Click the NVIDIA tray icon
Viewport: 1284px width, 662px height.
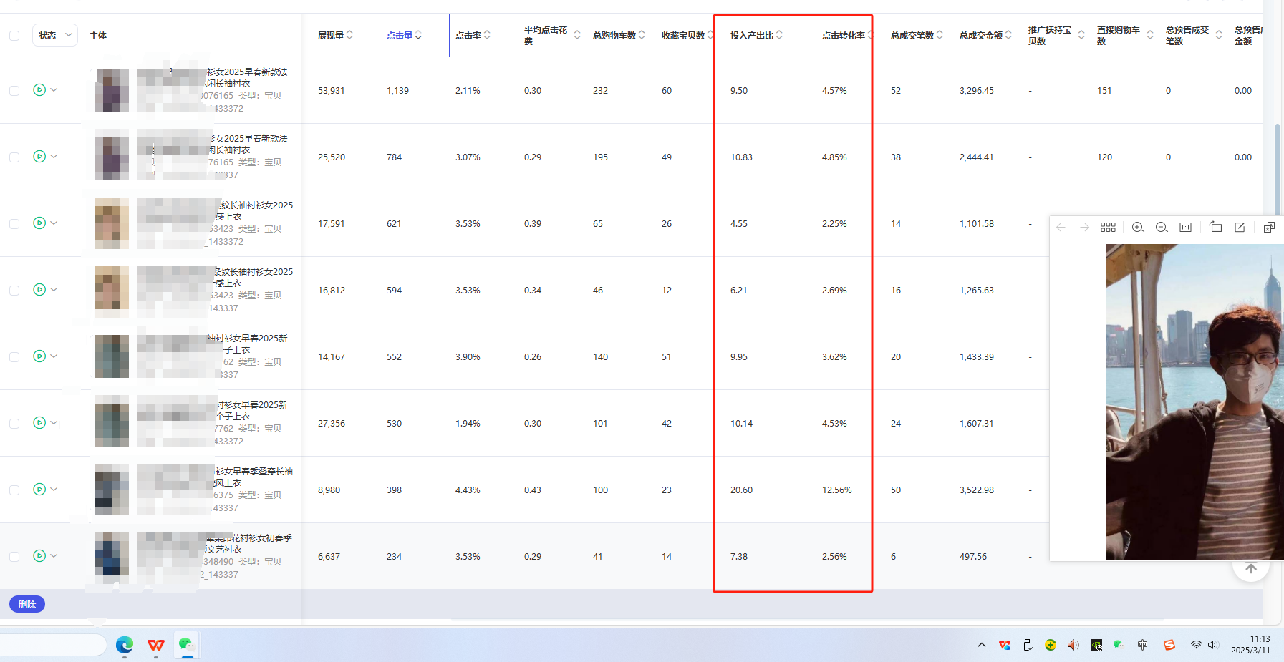tap(1096, 645)
